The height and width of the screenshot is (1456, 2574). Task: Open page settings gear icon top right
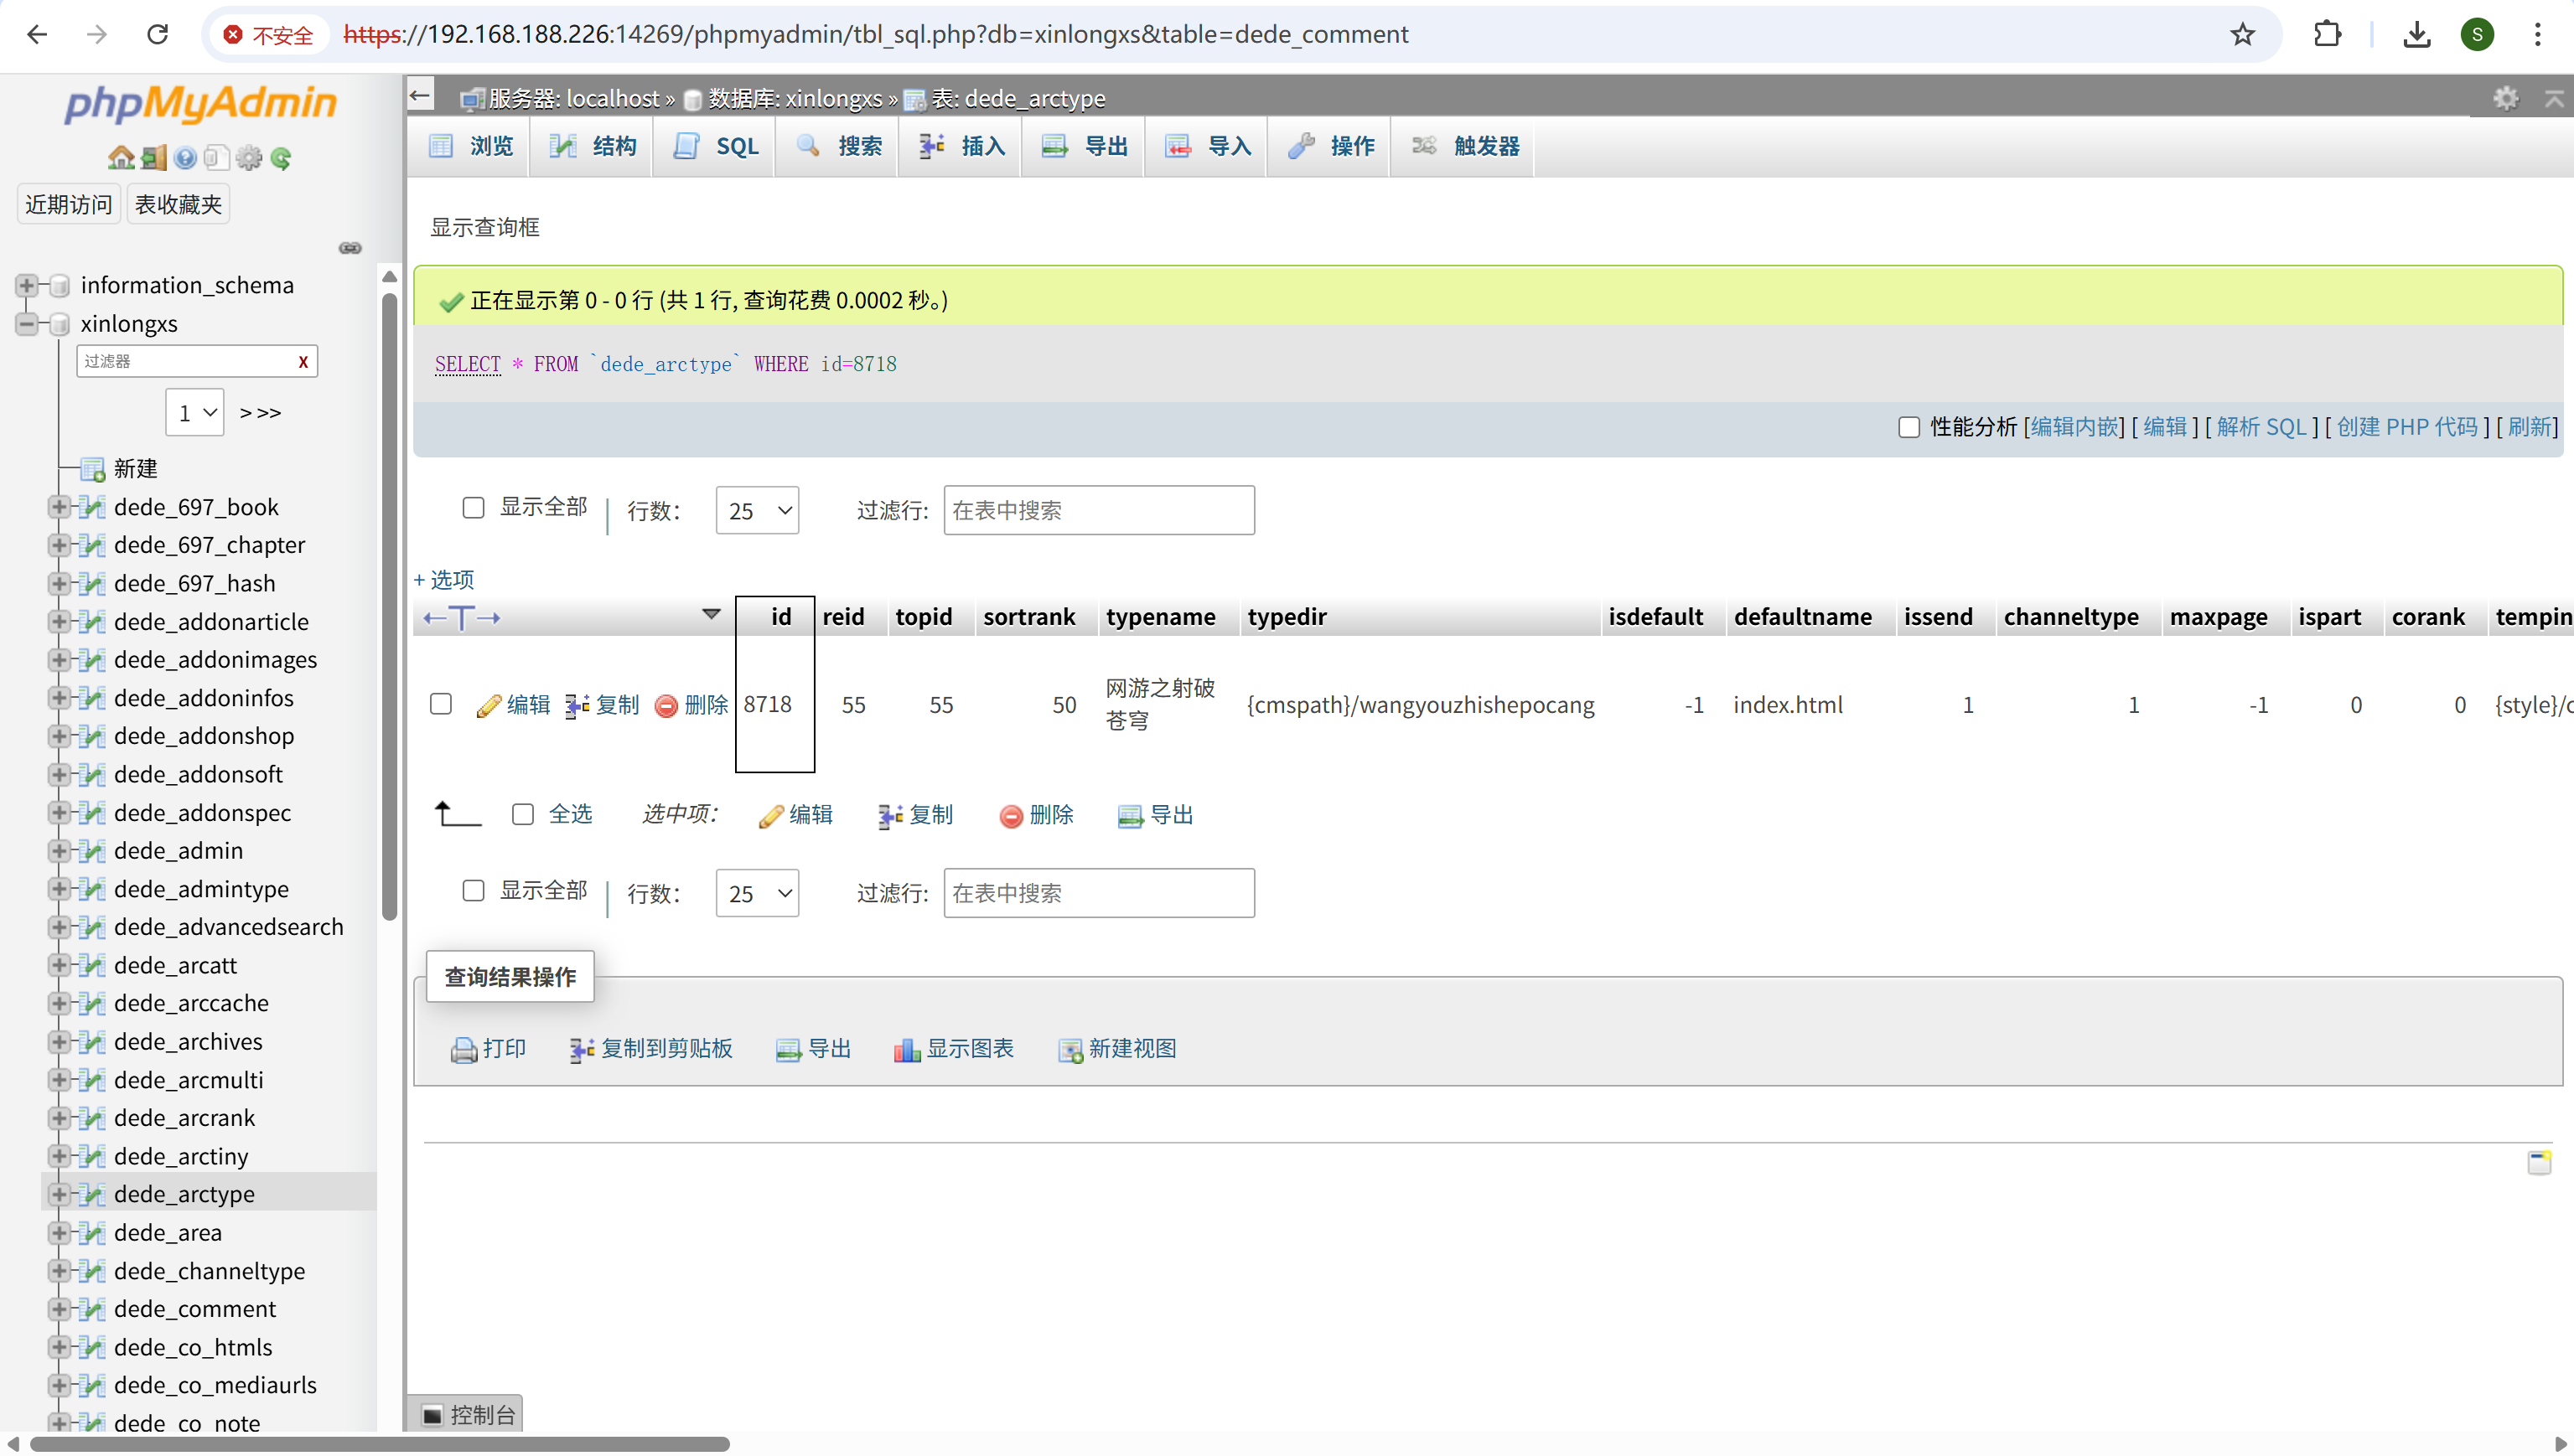[x=2505, y=98]
